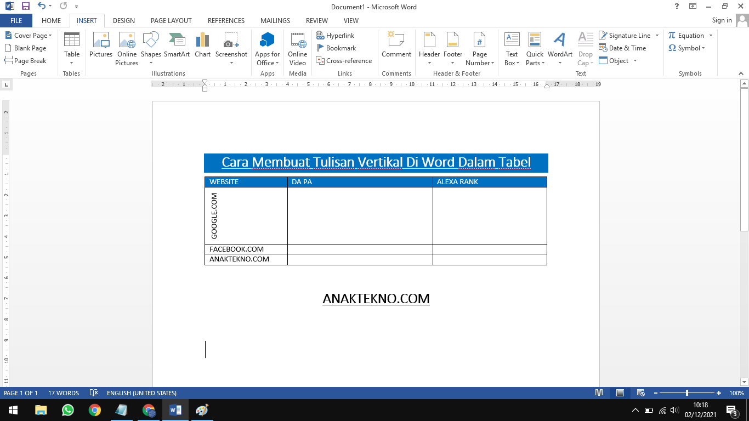Undo the last action
Image resolution: width=749 pixels, height=421 pixels.
coord(42,7)
